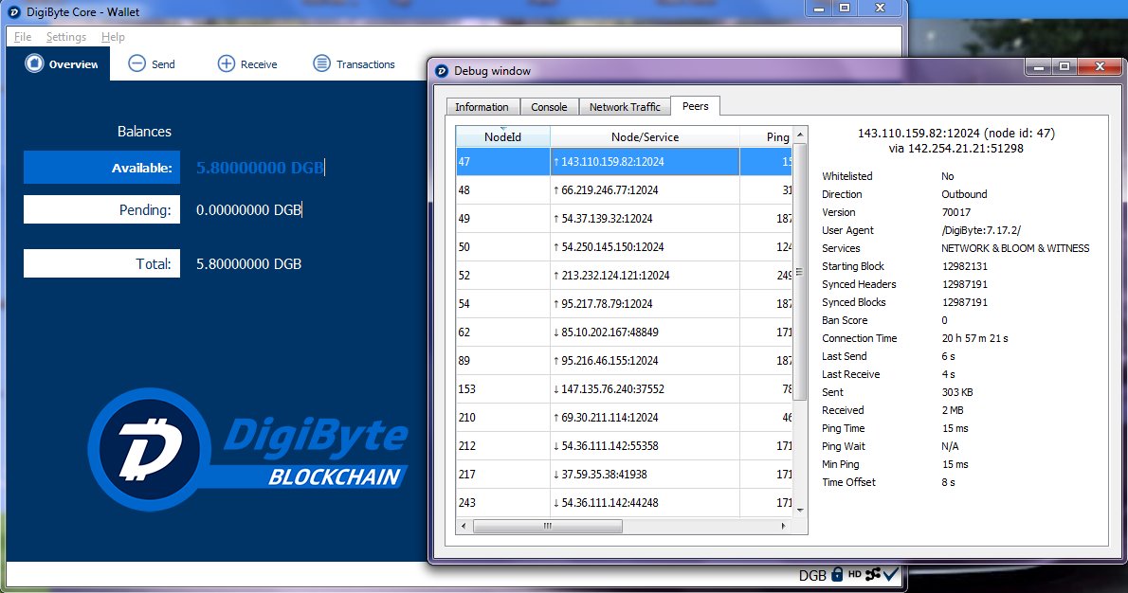The image size is (1128, 593).
Task: Select peer row 147.135.76.240:37552
Action: [x=625, y=389]
